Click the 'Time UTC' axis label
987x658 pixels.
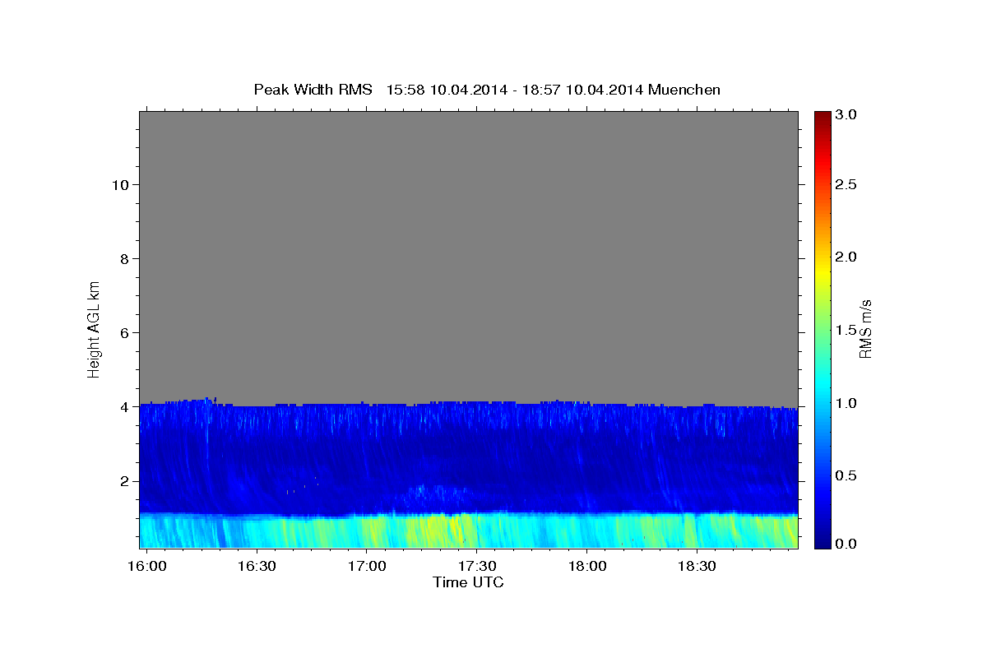click(468, 582)
